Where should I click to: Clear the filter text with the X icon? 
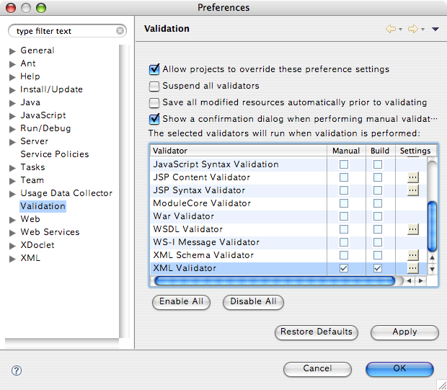coord(120,30)
